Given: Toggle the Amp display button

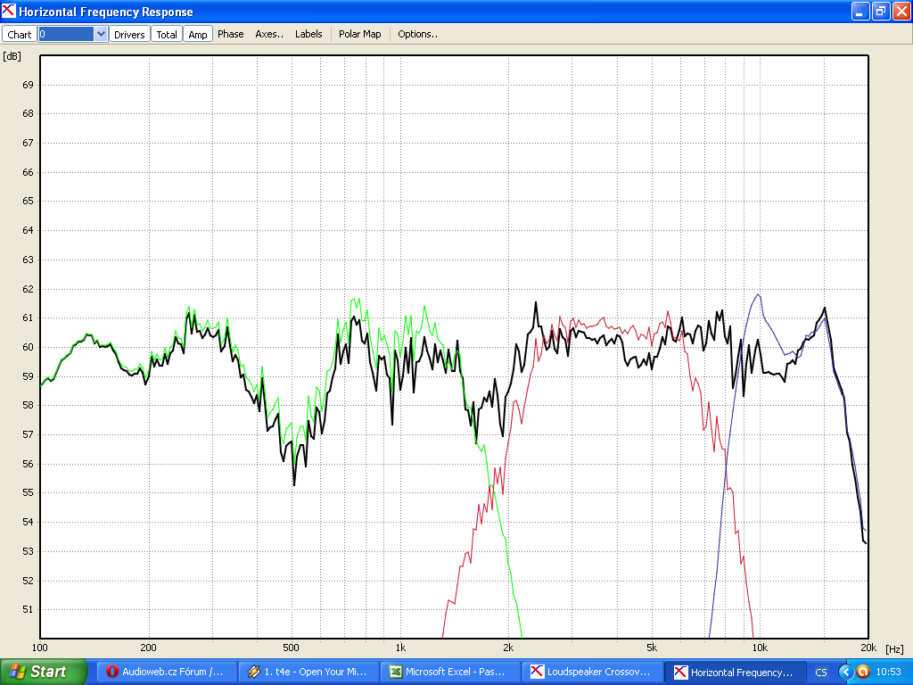Looking at the screenshot, I should coord(198,35).
